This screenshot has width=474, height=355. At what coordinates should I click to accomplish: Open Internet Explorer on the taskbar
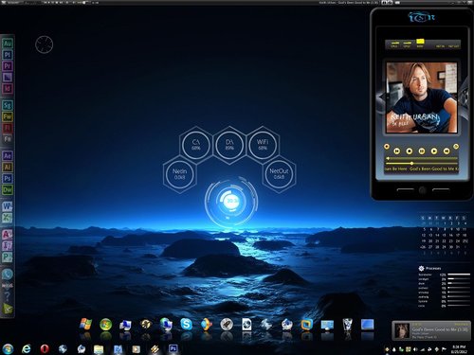(x=27, y=348)
